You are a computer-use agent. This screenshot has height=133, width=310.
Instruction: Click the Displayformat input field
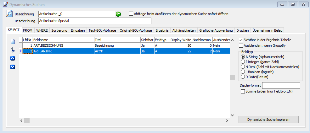(281, 85)
